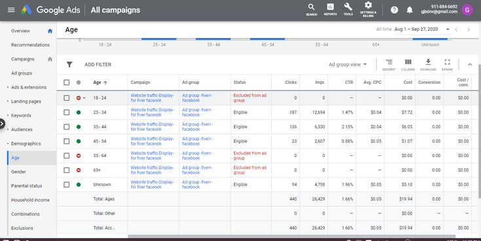Click green status dot for 35 - 44
The height and width of the screenshot is (241, 481).
click(x=79, y=126)
